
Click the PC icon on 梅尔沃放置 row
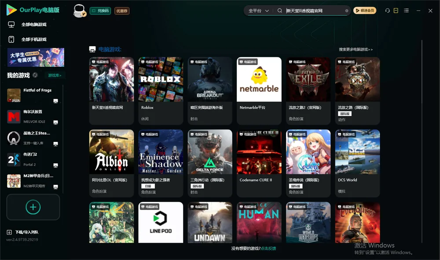point(55,123)
